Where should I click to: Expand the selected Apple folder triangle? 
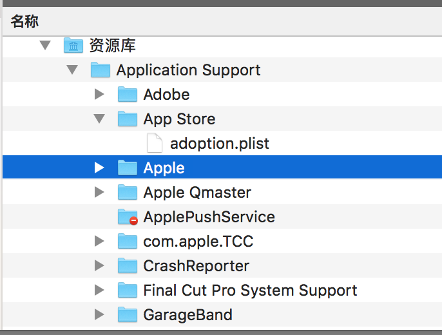[x=99, y=167]
